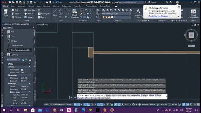Open the Express Tools ribbon tab
This screenshot has height=113, width=201.
(105, 6)
